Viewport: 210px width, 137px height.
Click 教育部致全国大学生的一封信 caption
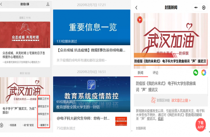pos(78,107)
